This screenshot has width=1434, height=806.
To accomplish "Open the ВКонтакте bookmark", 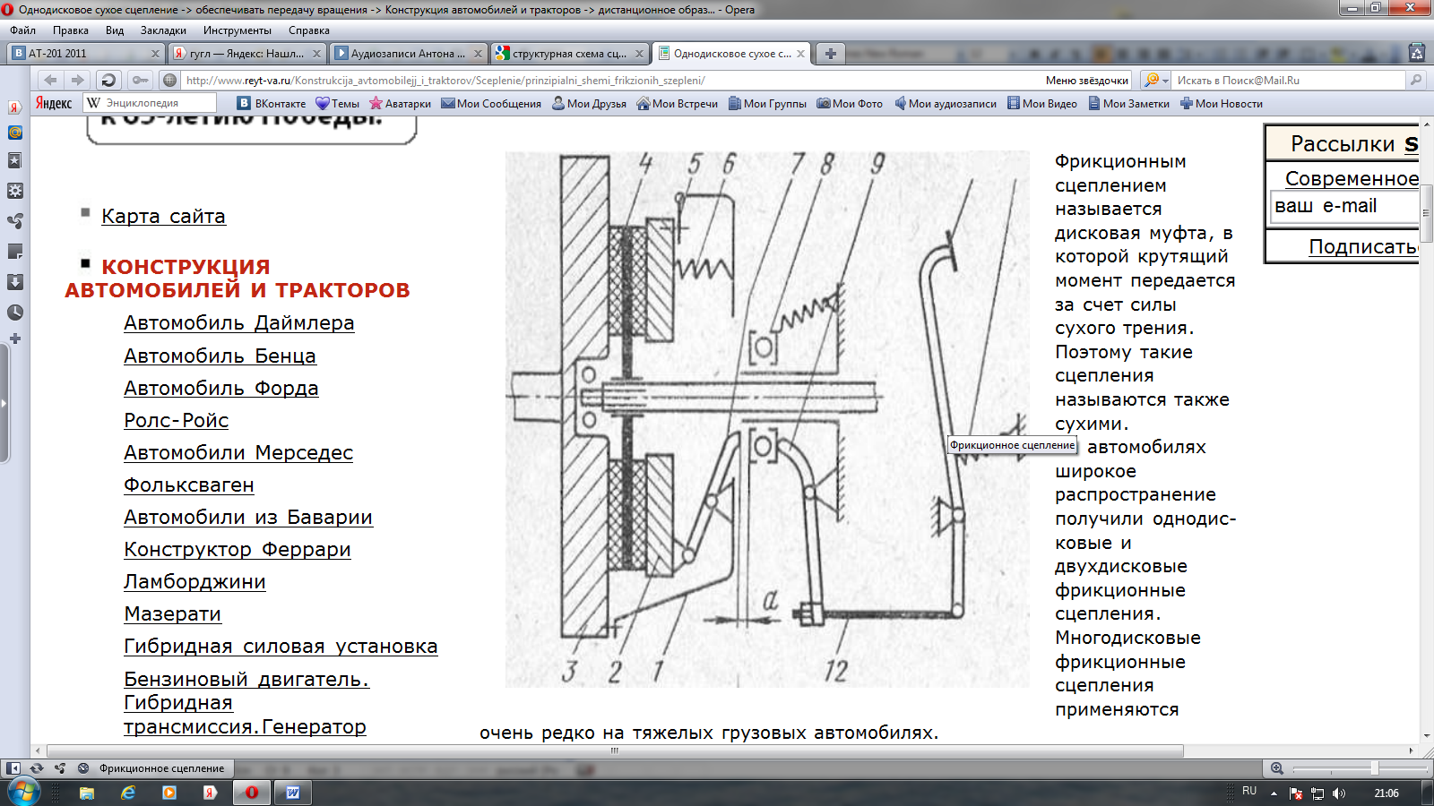I will coord(272,103).
